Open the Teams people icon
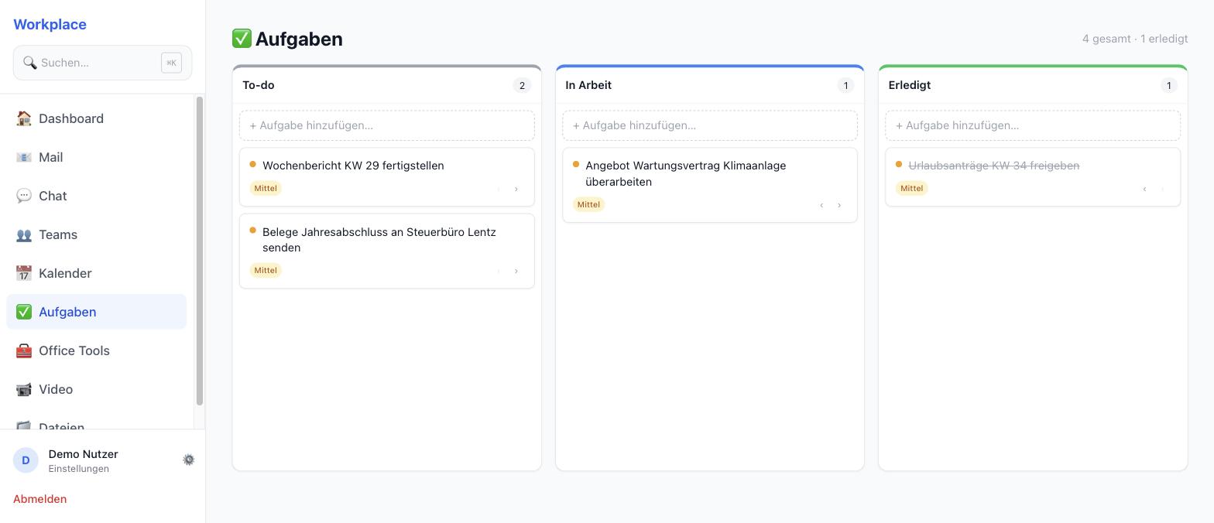This screenshot has height=523, width=1214. (24, 234)
